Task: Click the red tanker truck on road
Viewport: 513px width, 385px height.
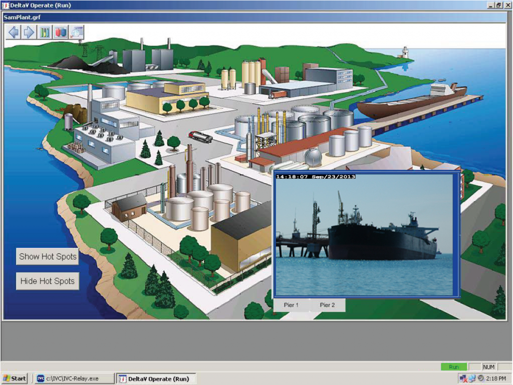Action: pyautogui.click(x=200, y=137)
